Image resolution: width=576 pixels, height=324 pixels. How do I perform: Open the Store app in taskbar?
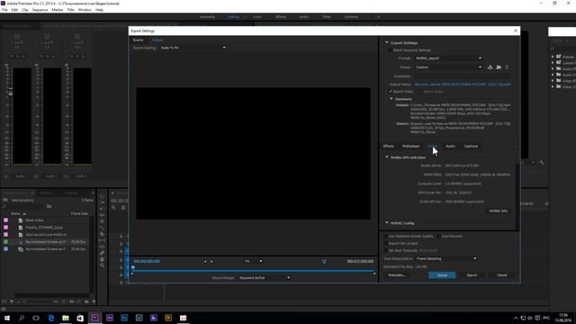pyautogui.click(x=80, y=318)
